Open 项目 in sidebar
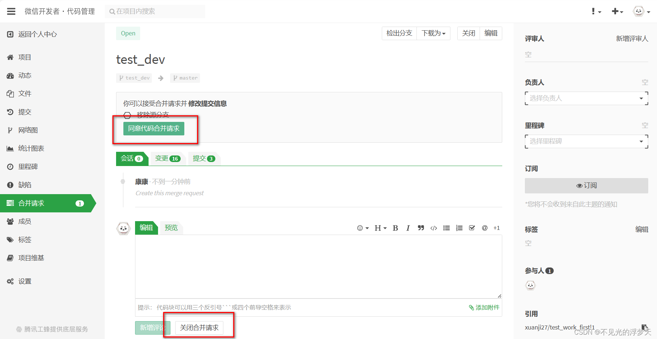The image size is (657, 339). pos(19,57)
